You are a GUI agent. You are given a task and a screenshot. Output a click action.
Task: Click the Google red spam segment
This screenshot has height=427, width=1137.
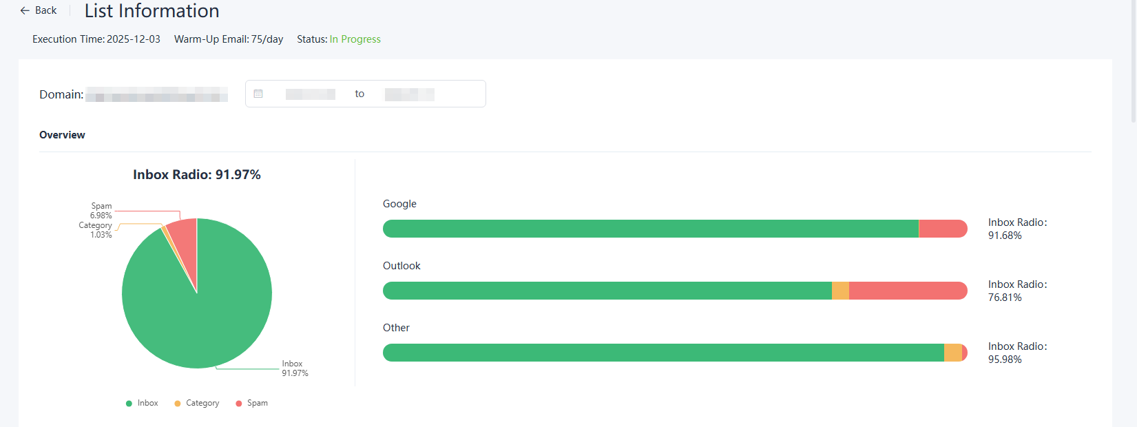tap(942, 229)
